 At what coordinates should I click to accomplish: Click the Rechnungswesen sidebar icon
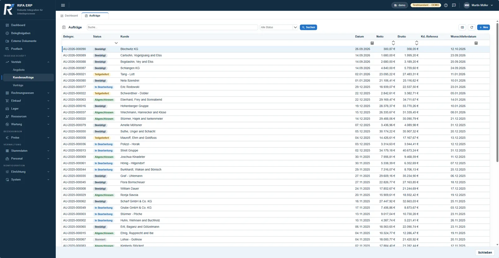click(x=7, y=93)
